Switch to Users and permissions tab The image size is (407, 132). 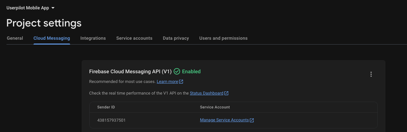click(223, 38)
